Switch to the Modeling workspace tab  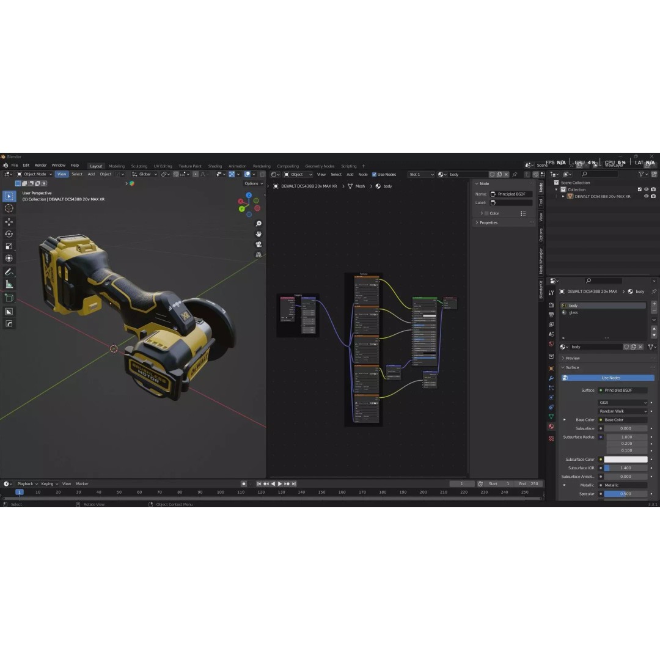117,166
